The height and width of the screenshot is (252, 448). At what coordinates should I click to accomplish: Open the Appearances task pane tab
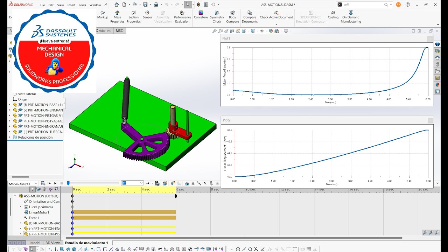437,84
